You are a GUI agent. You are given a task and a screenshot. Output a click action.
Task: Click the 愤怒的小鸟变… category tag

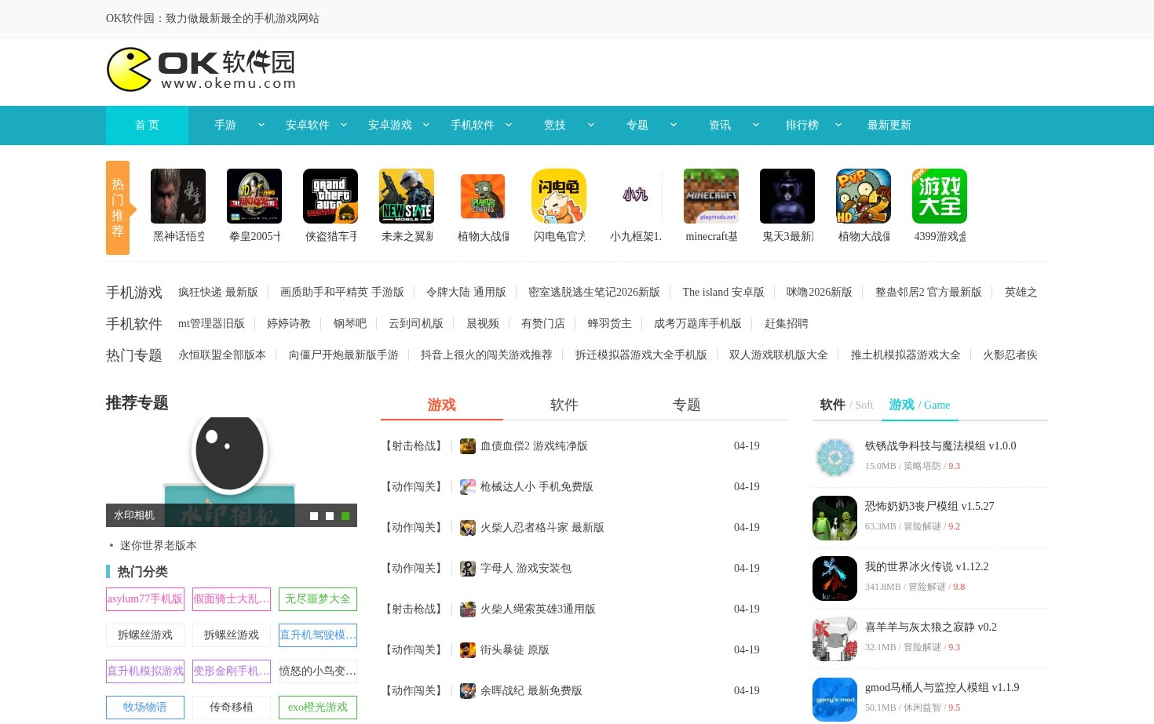[318, 671]
